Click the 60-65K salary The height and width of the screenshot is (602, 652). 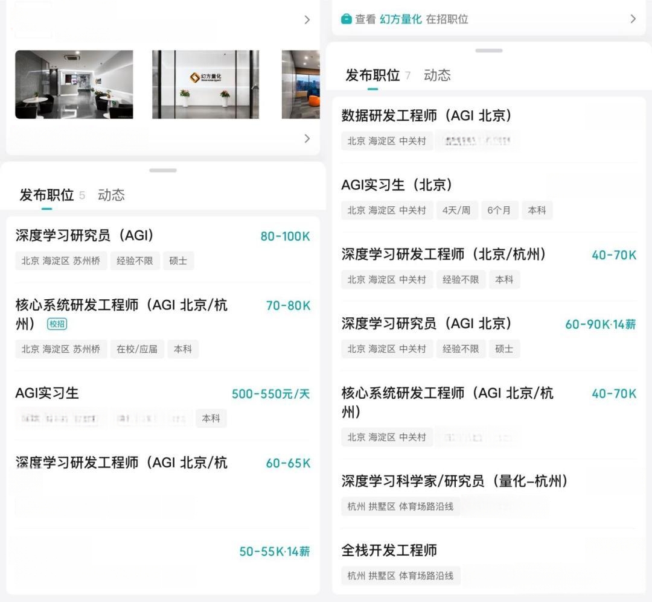(288, 463)
